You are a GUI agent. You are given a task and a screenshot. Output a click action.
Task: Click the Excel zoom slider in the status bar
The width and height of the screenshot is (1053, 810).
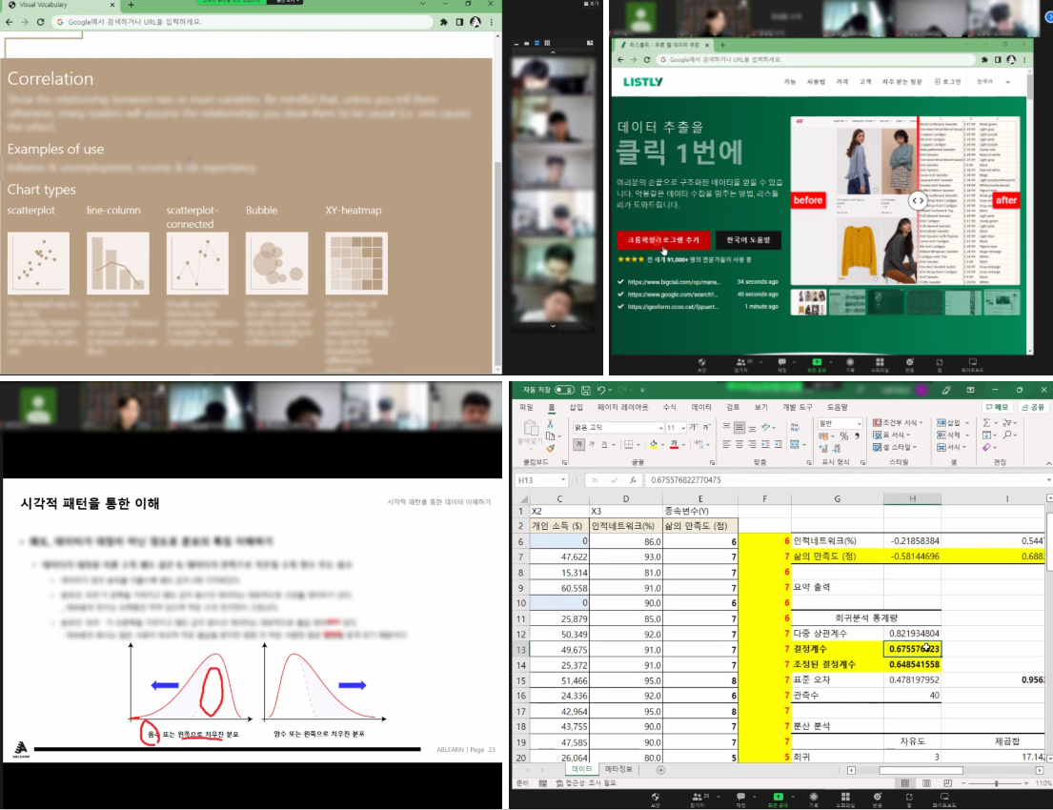[996, 784]
